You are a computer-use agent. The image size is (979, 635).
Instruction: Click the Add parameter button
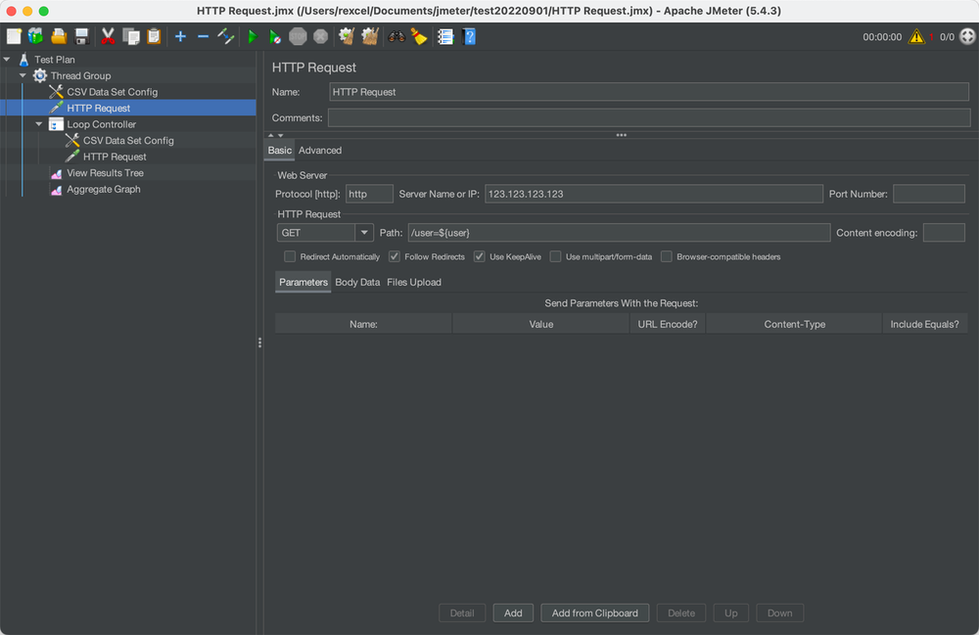(x=513, y=612)
